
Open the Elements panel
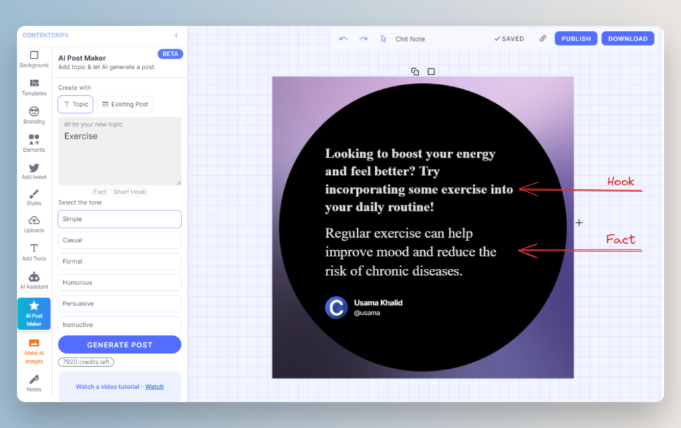(34, 143)
